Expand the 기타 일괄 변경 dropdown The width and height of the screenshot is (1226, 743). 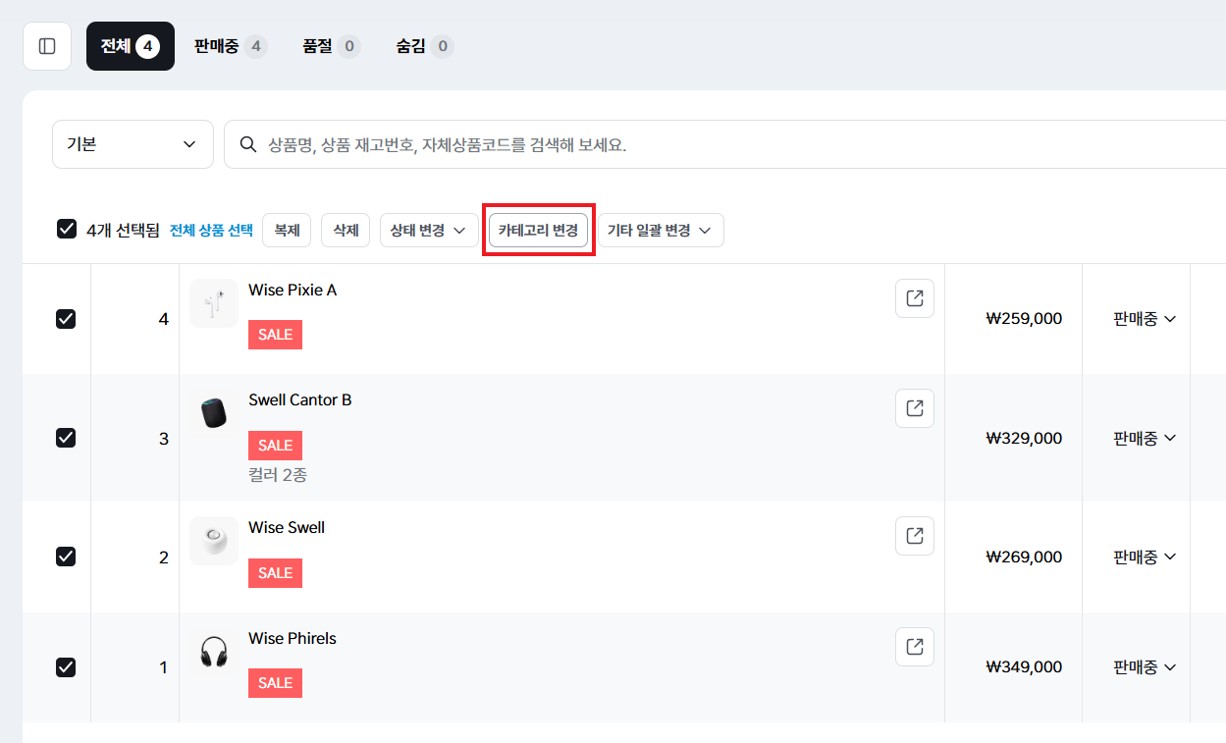[661, 230]
